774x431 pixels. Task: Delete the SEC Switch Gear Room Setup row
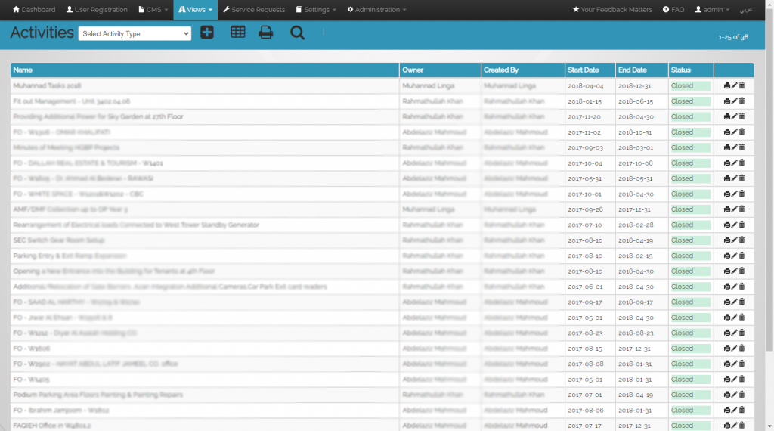tap(741, 240)
